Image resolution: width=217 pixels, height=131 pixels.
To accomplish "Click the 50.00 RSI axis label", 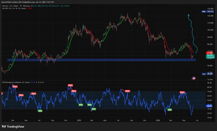I will point(209,100).
